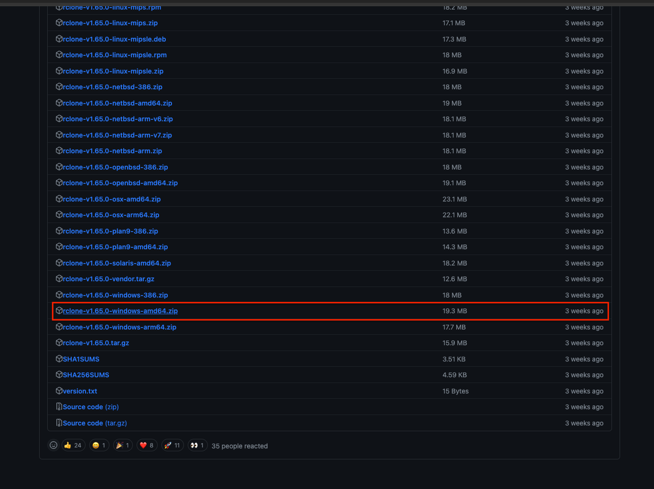This screenshot has height=489, width=654.
Task: Click the 15 Bytes size value
Action: click(x=455, y=391)
